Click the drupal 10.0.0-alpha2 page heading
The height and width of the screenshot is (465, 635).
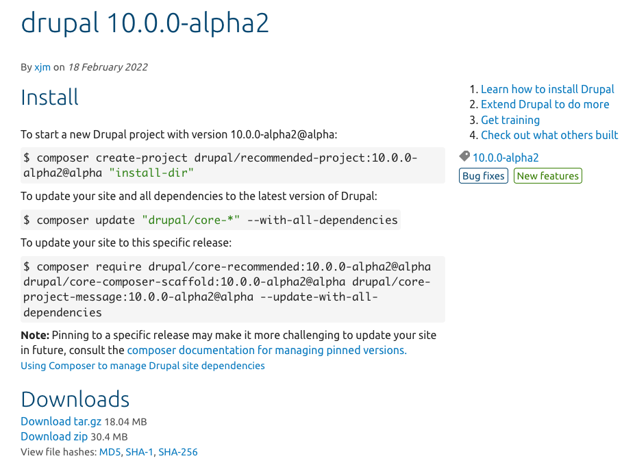[145, 23]
